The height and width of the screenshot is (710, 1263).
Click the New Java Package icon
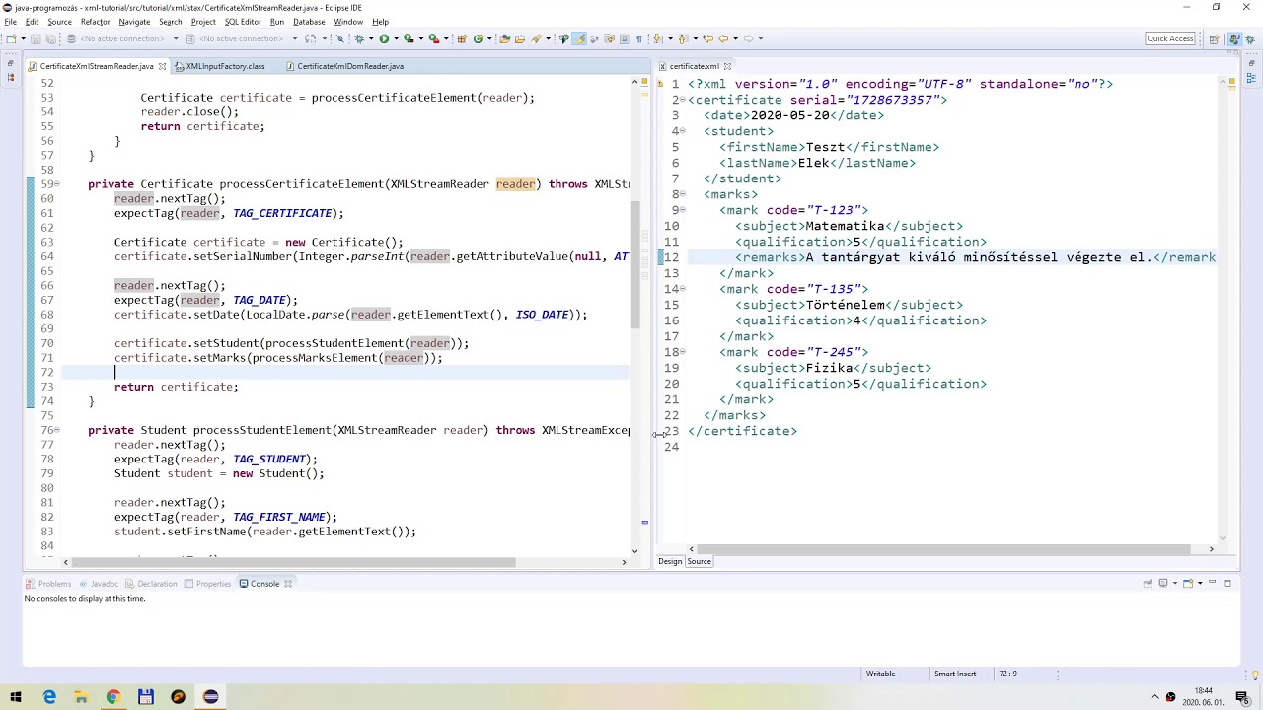[461, 38]
